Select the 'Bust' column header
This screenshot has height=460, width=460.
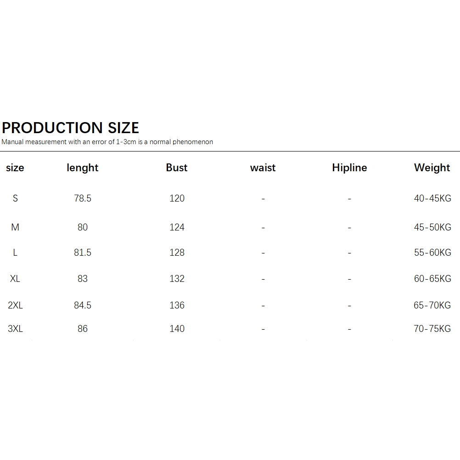click(177, 168)
